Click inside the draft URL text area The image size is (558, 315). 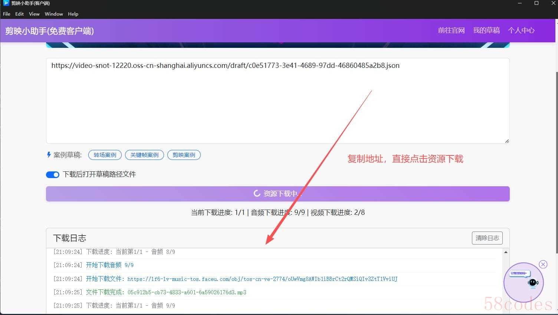pos(278,104)
